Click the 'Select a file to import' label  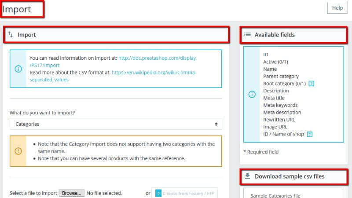[x=33, y=193]
